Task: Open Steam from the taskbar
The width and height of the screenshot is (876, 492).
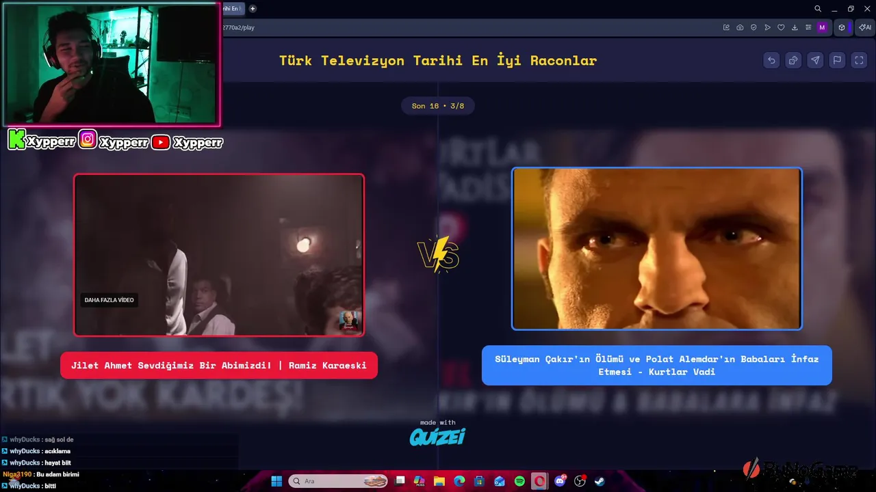Action: click(600, 481)
